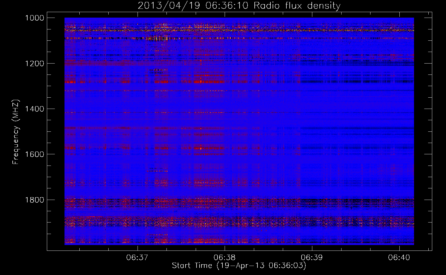446x275 pixels.
Task: Click the 06:40 time axis label
Action: (x=399, y=257)
